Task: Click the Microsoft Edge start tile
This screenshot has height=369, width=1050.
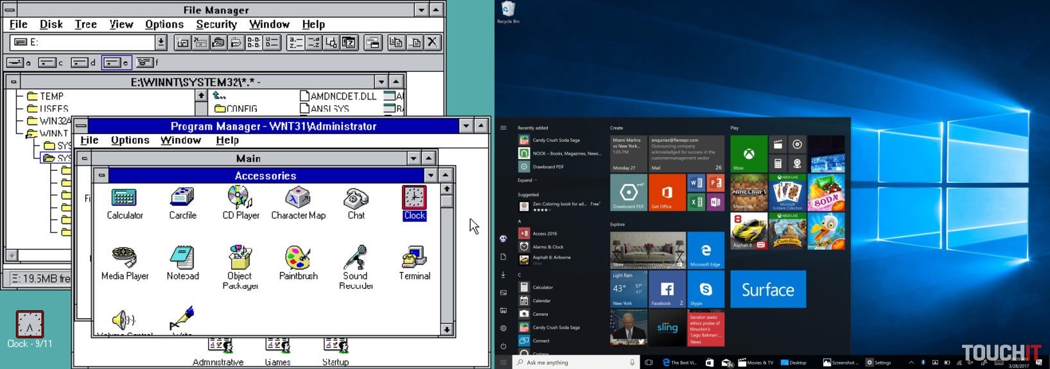Action: point(705,250)
